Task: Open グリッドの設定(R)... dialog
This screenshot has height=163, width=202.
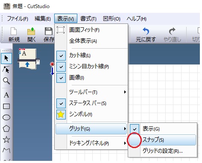Action: coord(162,151)
